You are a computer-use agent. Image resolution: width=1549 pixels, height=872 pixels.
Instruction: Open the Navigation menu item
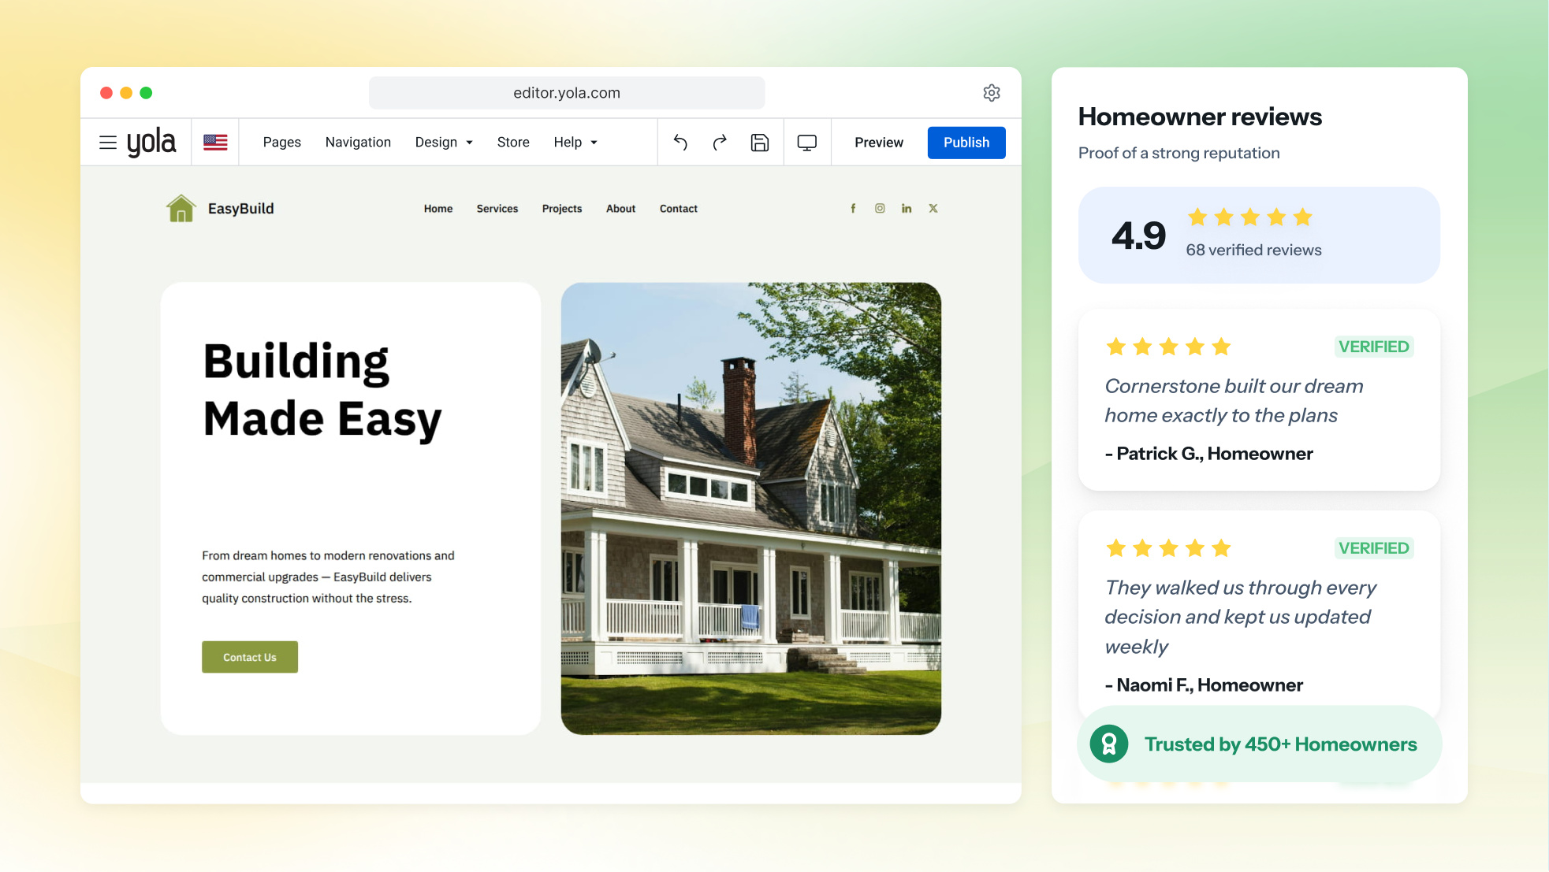358,143
